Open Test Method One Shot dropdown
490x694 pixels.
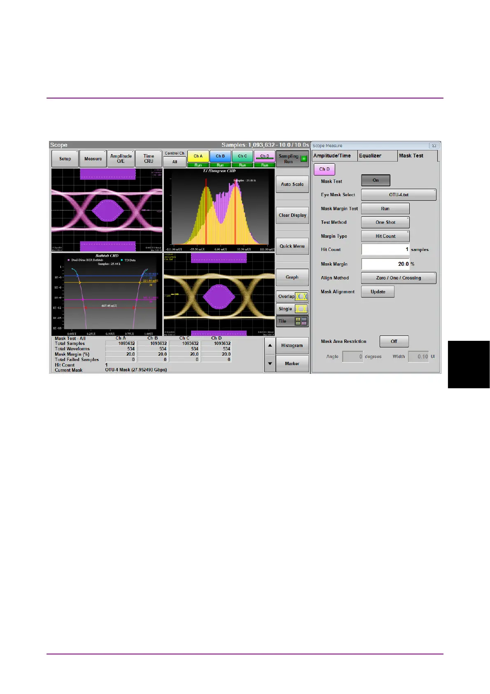(385, 222)
